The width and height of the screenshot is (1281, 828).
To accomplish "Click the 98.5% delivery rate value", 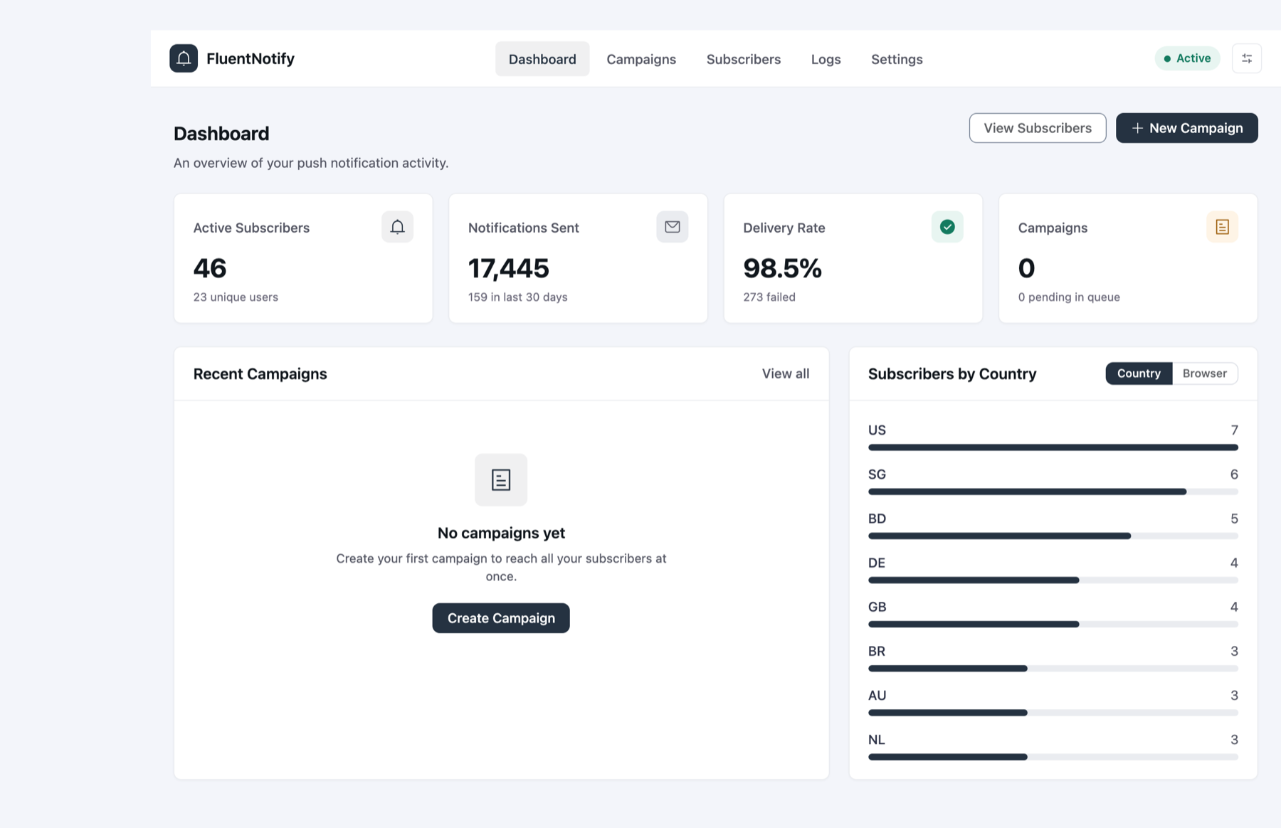I will (x=782, y=268).
